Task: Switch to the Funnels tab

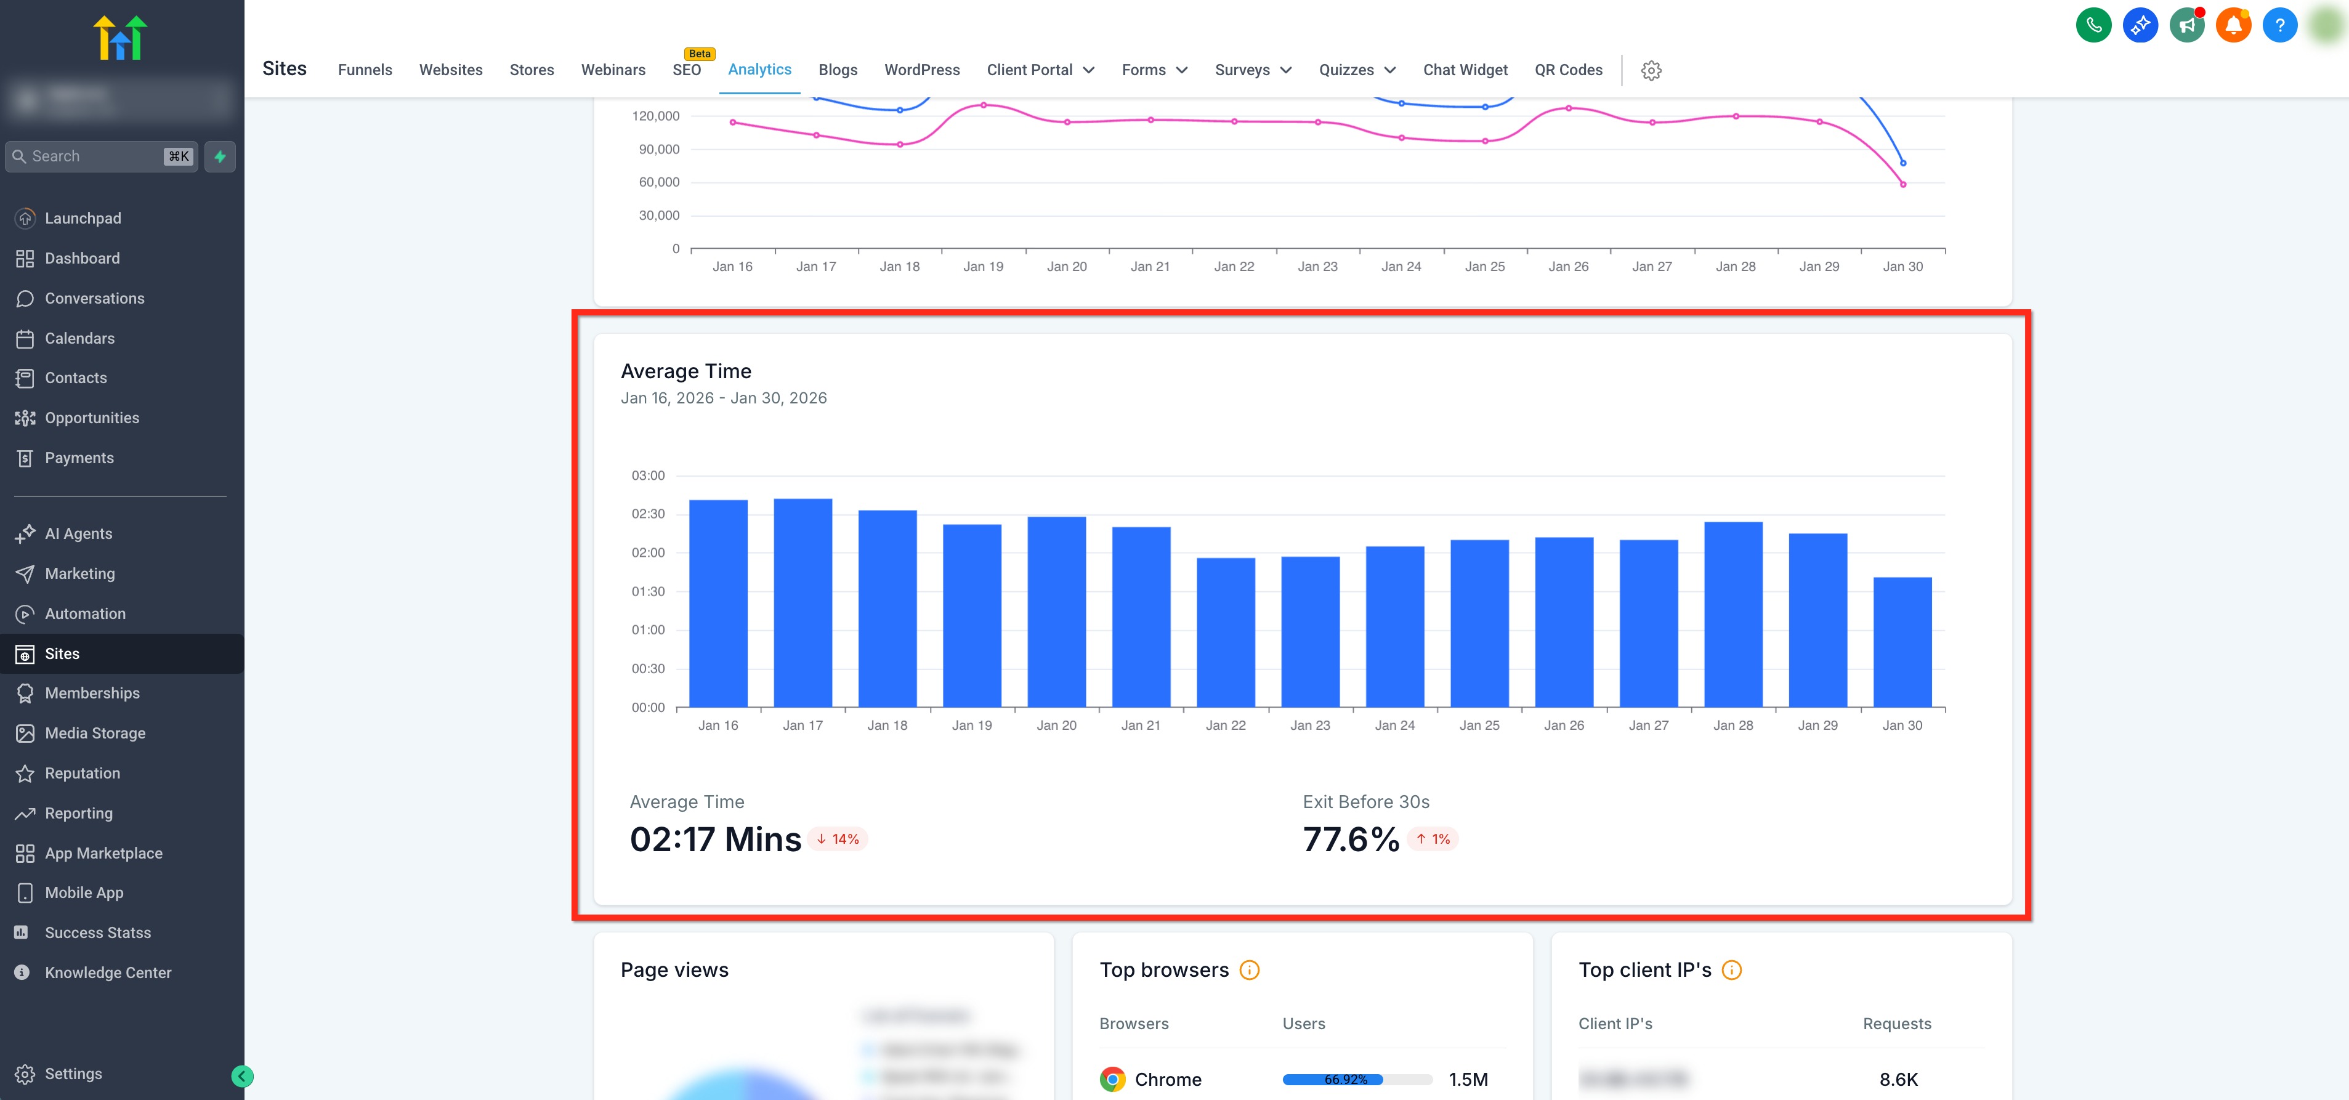Action: pyautogui.click(x=365, y=70)
